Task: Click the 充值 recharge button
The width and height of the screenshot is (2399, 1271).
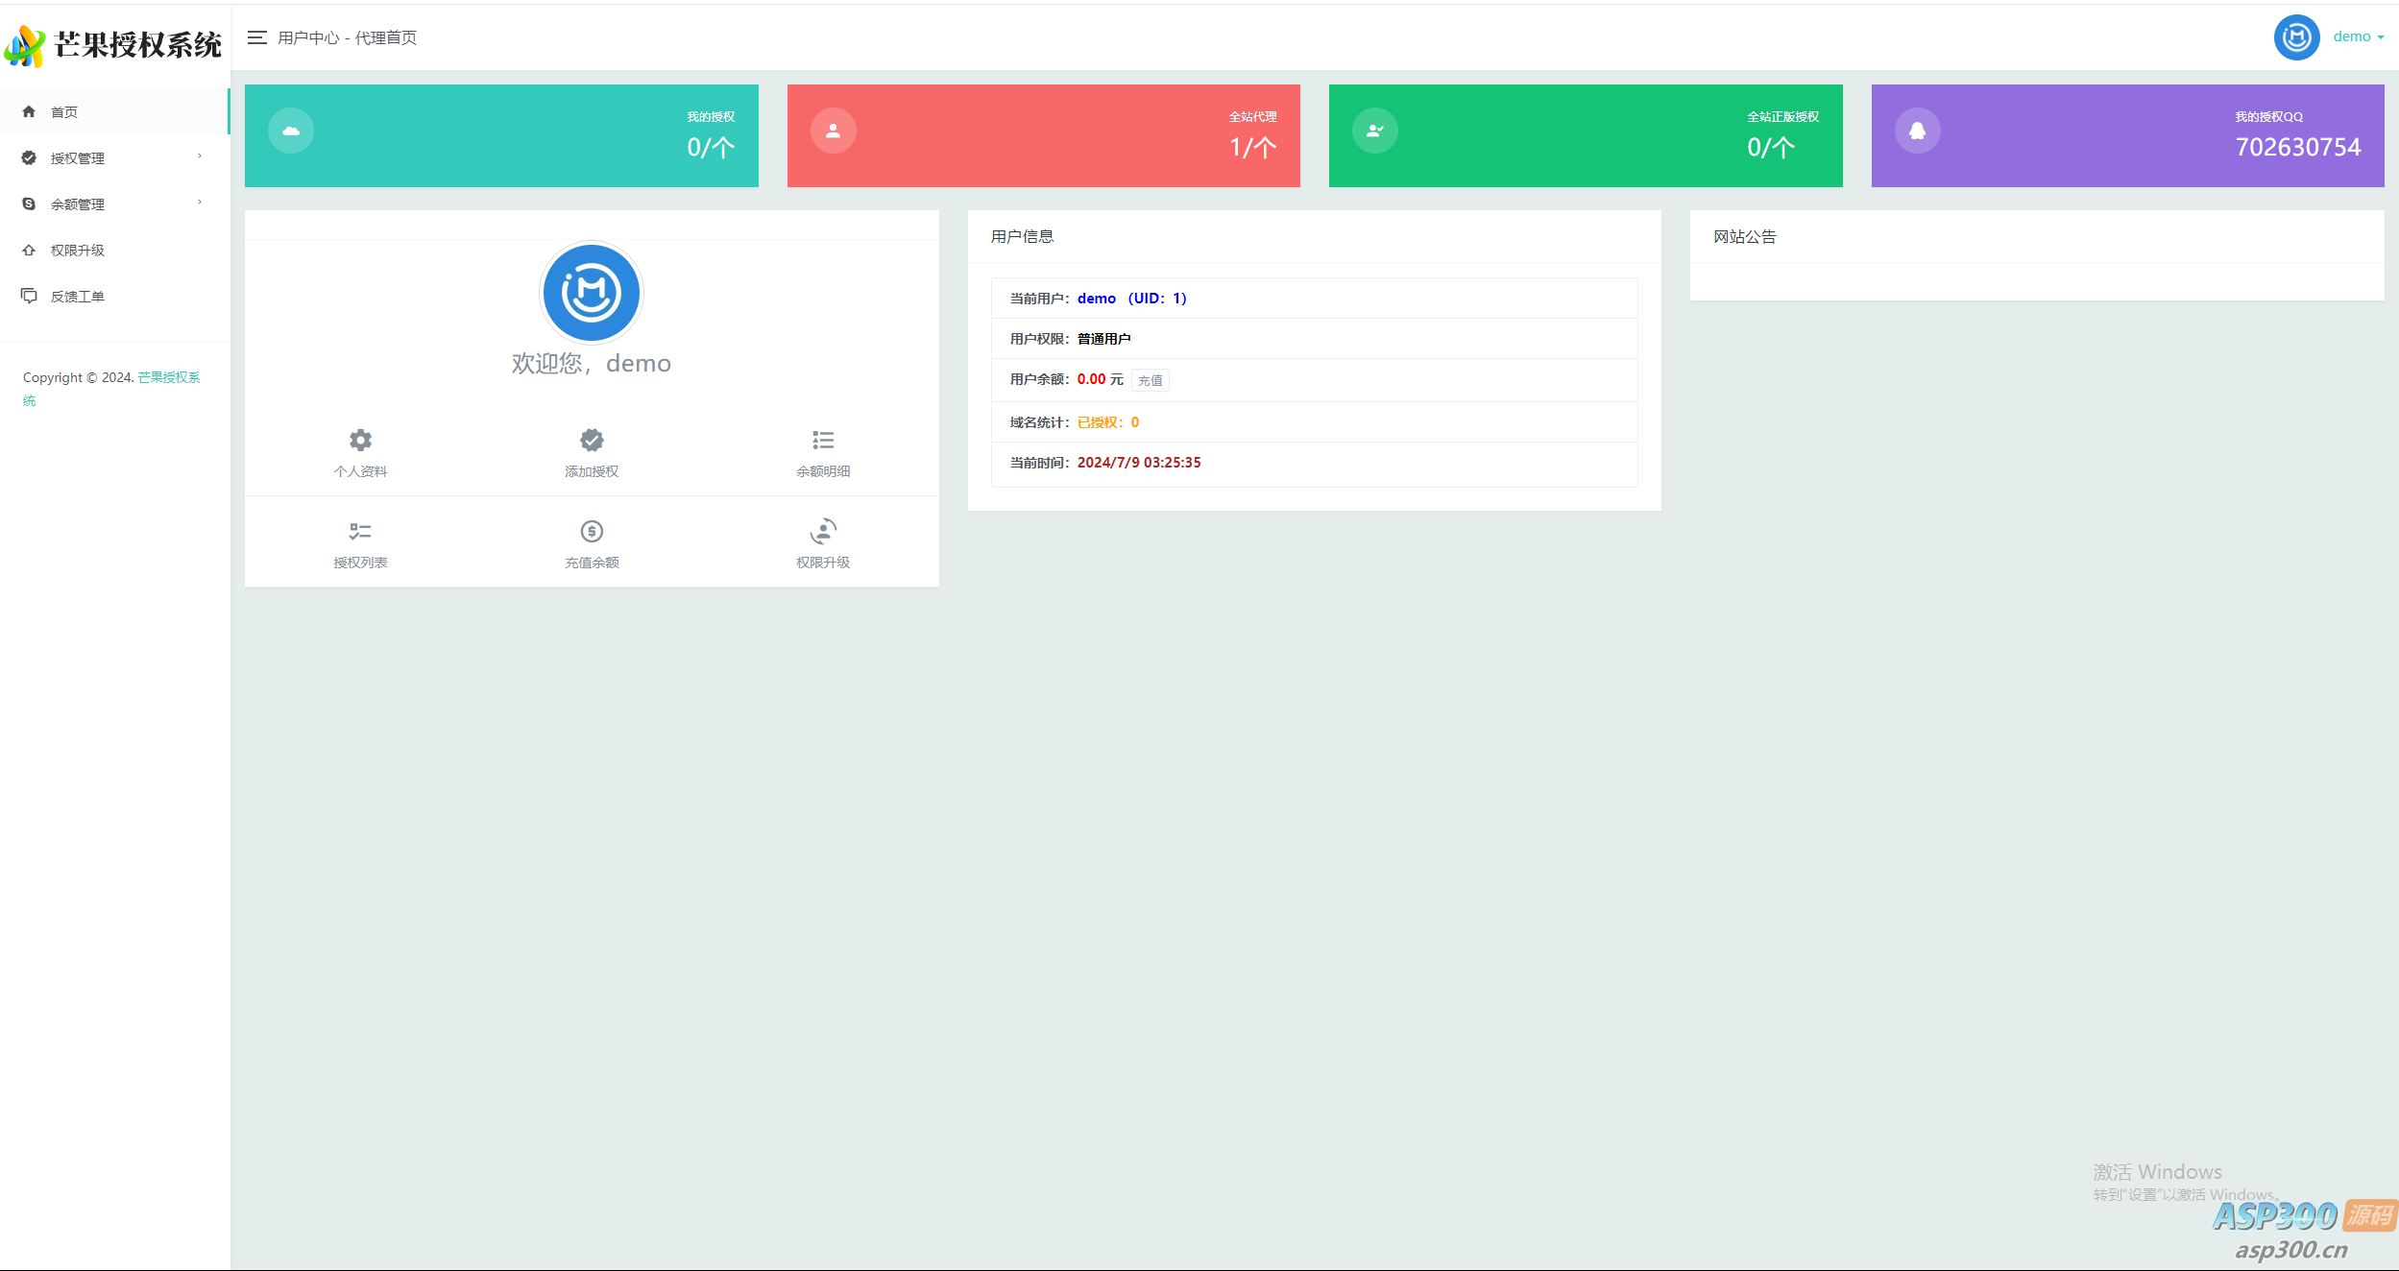Action: coord(1150,381)
